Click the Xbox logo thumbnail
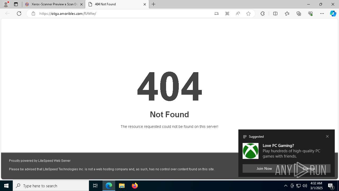339x191 pixels. 251,151
